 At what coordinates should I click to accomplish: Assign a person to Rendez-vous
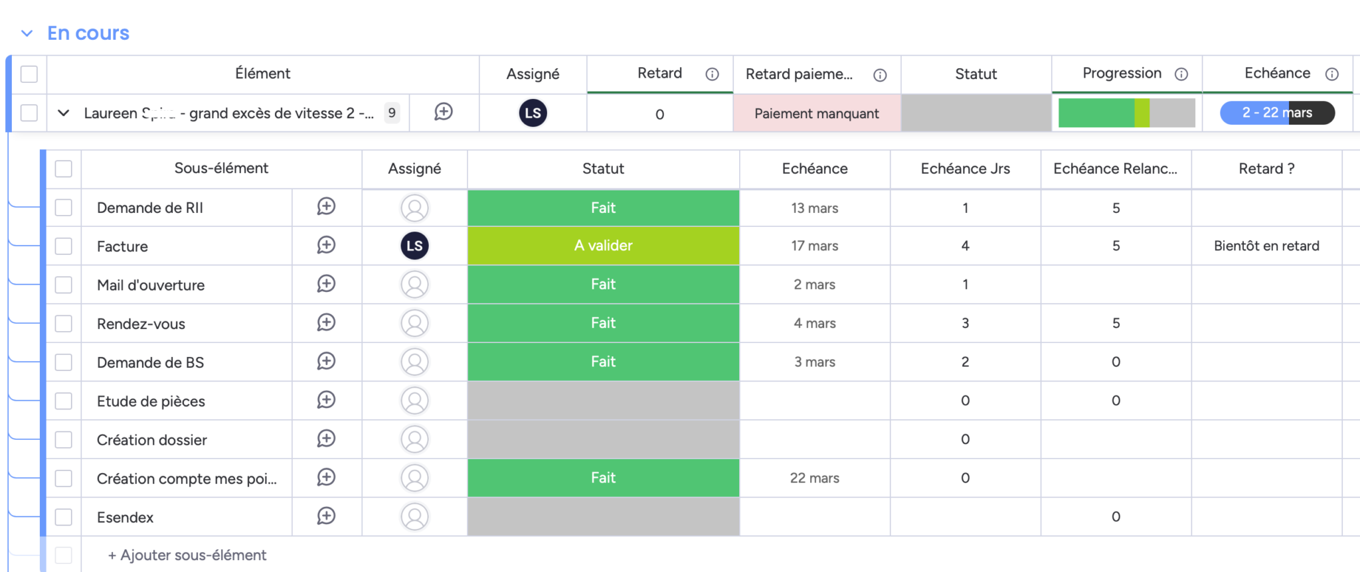coord(414,323)
